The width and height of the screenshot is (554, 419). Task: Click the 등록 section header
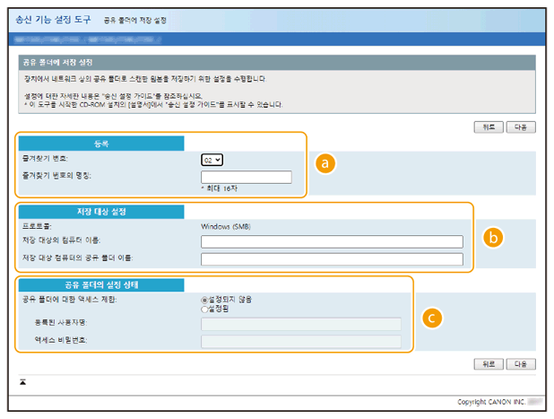tap(101, 143)
